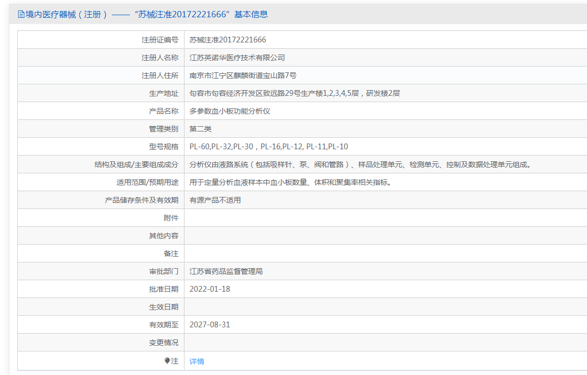
Task: Click the 型号规格 label
Action: 164,147
